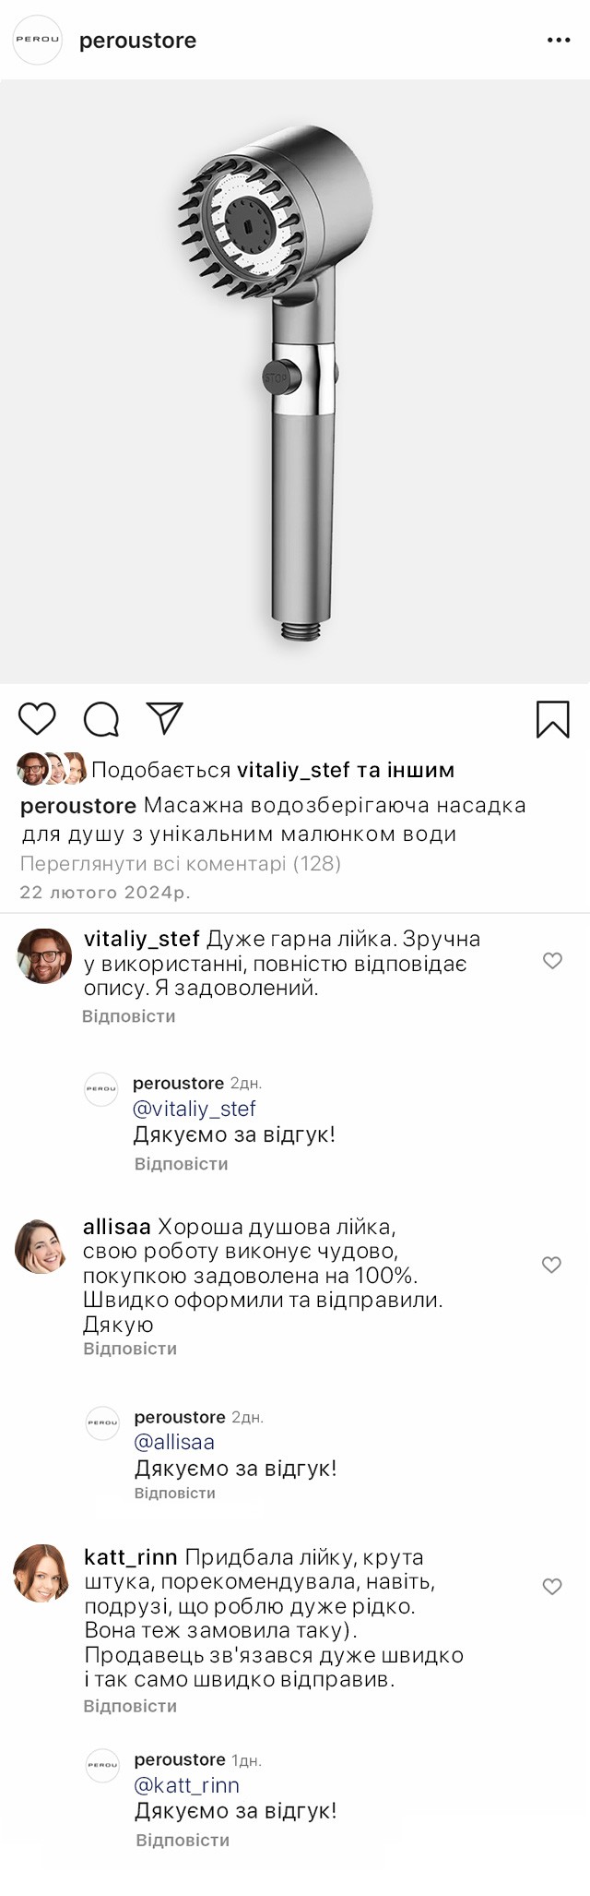590x1896 pixels.
Task: Open vitaliy_stef's profile picture
Action: [x=44, y=956]
